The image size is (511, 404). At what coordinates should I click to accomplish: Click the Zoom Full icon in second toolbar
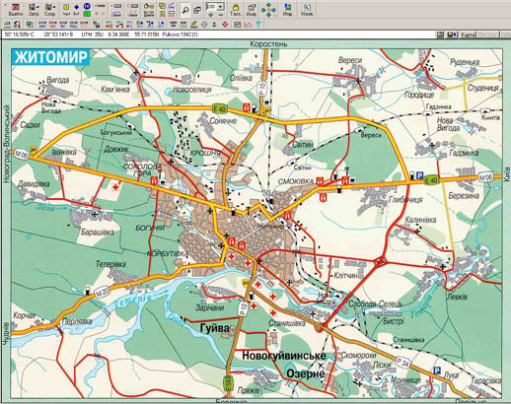(73, 25)
